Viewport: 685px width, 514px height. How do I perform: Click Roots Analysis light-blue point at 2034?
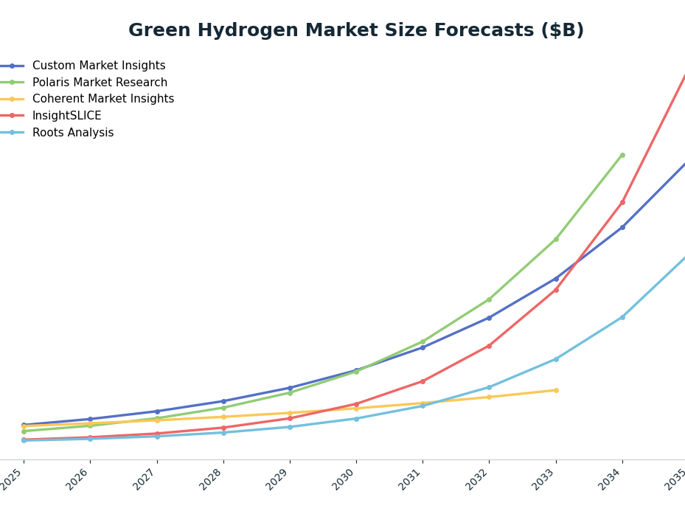tap(622, 317)
